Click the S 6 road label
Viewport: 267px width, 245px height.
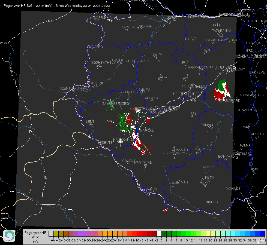tap(50, 21)
